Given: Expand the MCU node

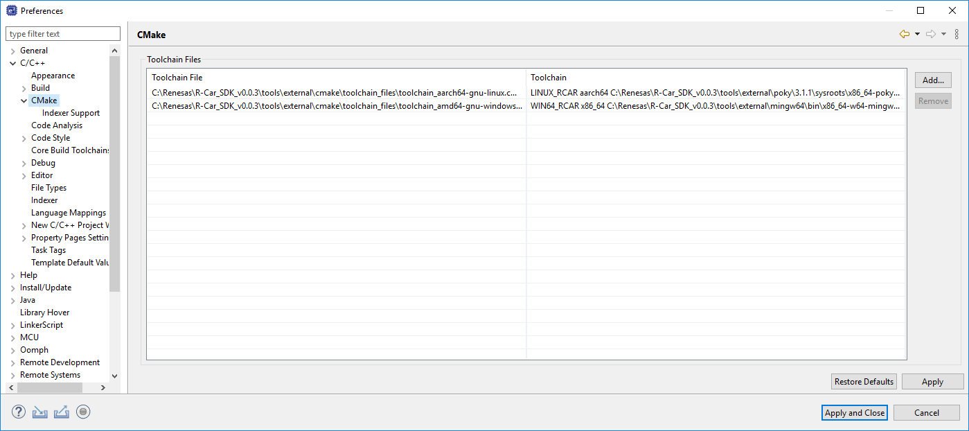Looking at the screenshot, I should [13, 337].
